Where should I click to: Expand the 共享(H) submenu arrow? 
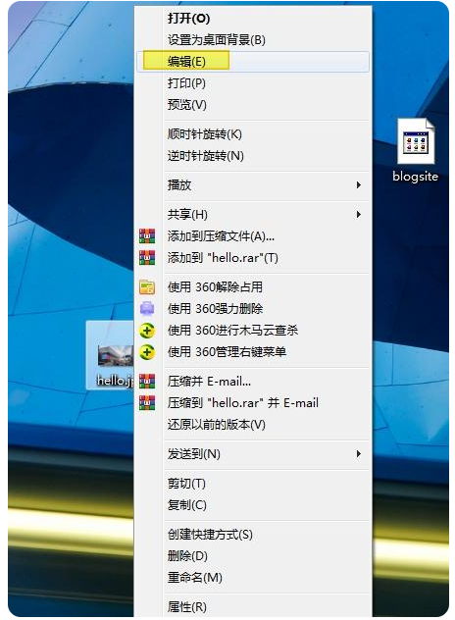coord(358,214)
